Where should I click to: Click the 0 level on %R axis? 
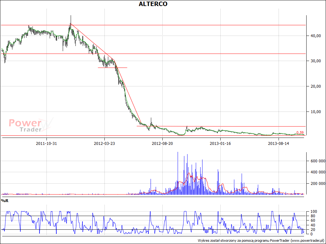click(x=312, y=234)
